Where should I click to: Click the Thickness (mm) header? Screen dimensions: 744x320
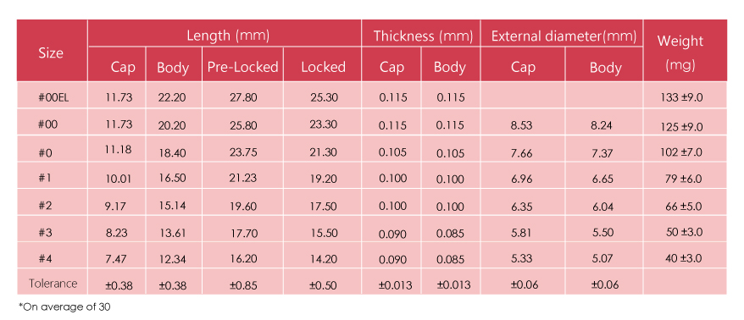pyautogui.click(x=421, y=33)
